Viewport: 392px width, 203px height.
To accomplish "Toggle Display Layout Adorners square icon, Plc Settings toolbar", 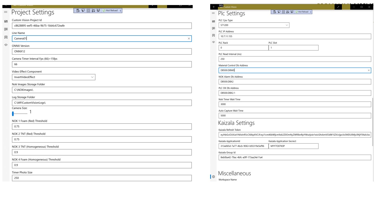I will [283, 12].
